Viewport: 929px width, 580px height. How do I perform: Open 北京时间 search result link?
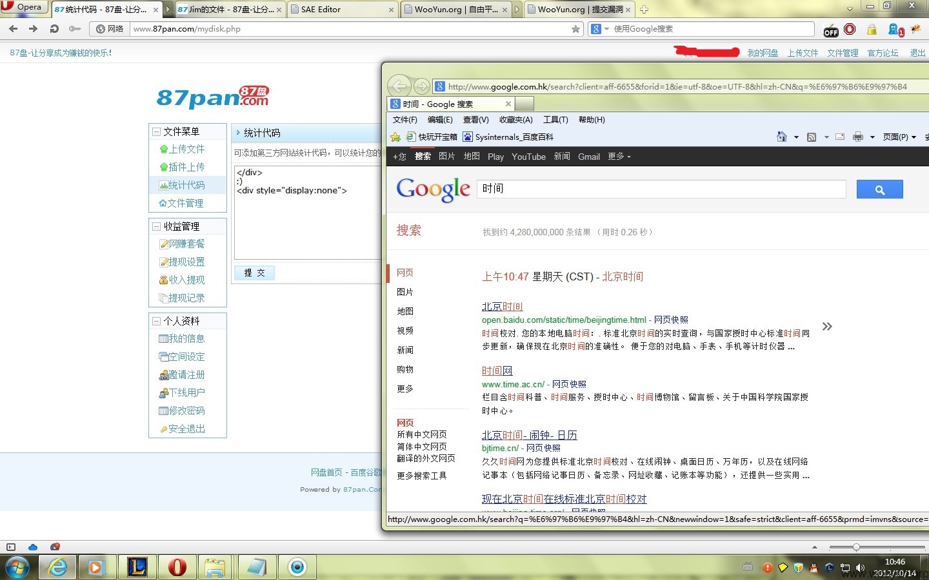click(502, 307)
